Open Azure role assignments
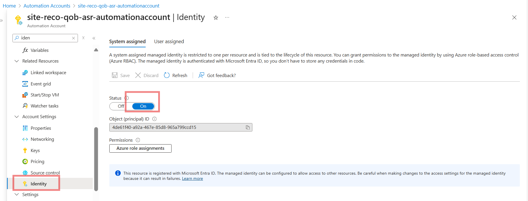Image resolution: width=528 pixels, height=201 pixels. pos(140,148)
